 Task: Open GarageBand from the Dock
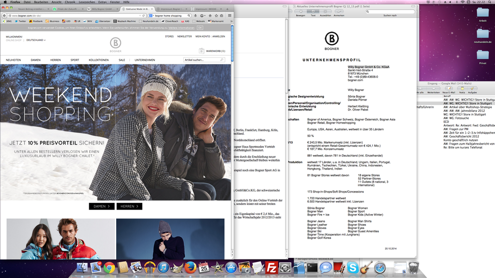[x=366, y=268]
